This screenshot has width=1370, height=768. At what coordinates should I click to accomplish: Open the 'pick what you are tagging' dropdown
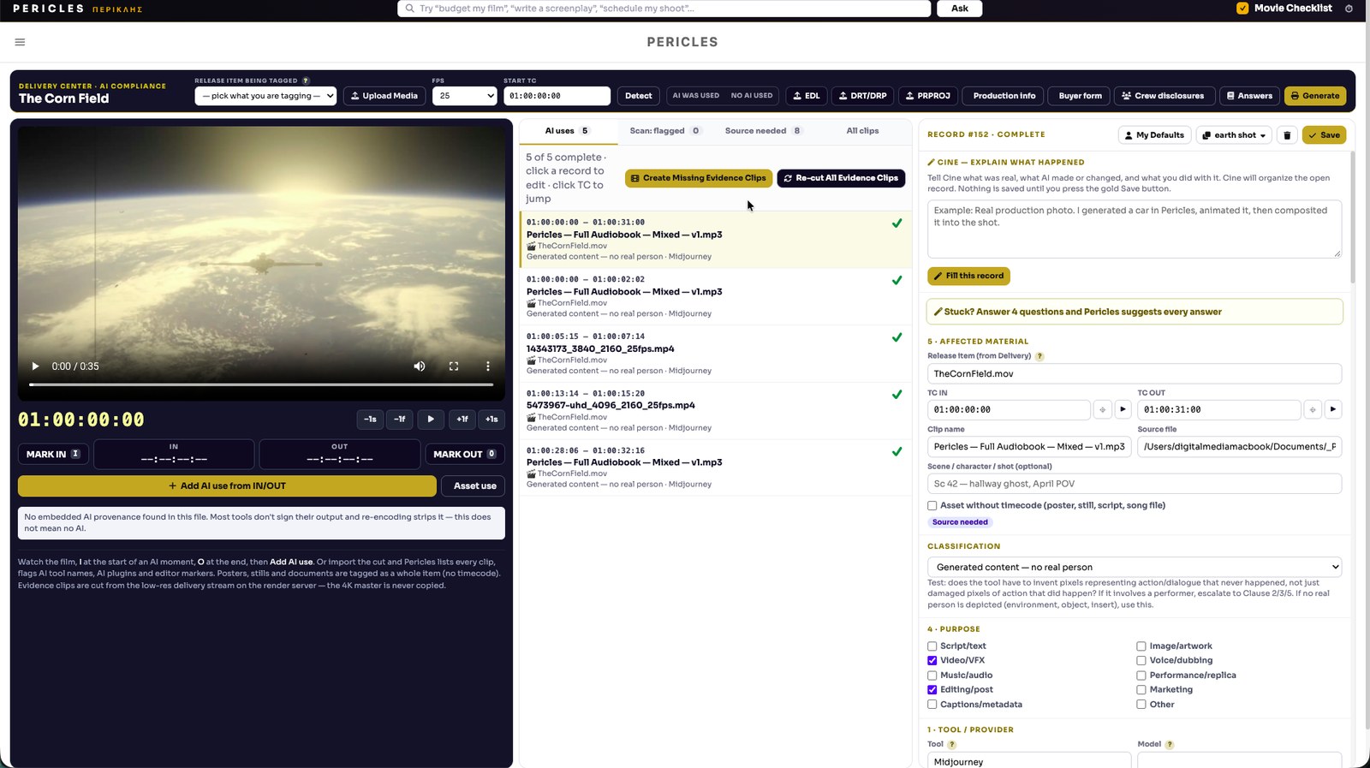265,96
